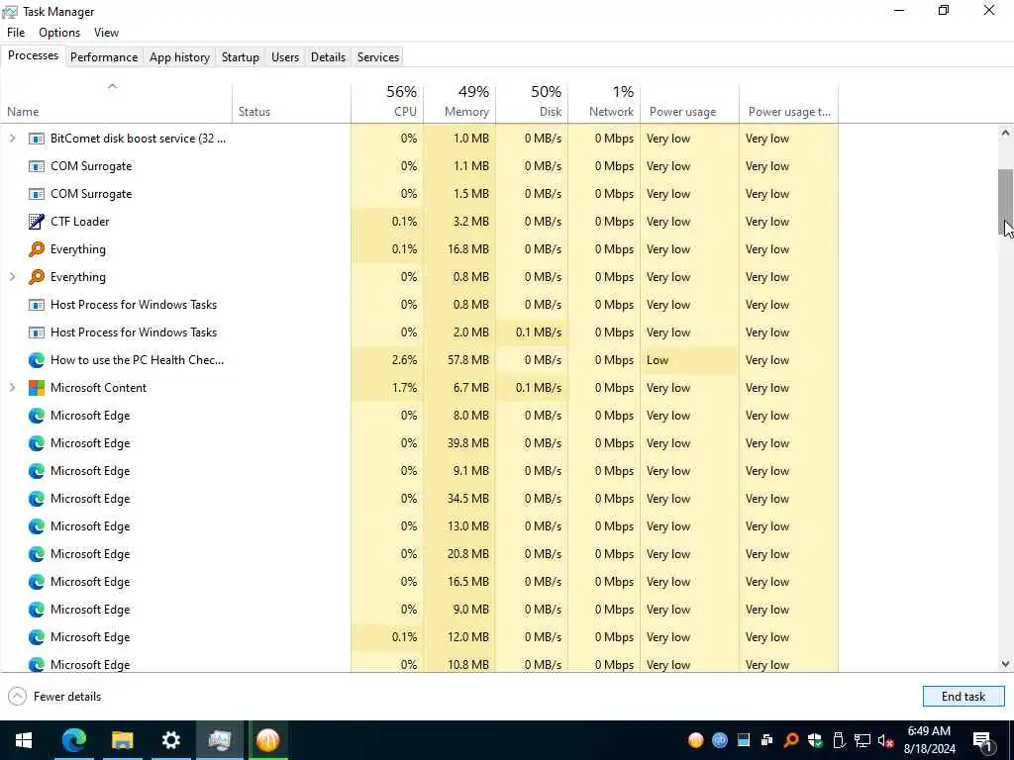Expand BitComet disk boost service group

point(12,139)
